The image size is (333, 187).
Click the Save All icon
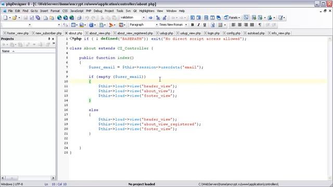click(x=38, y=18)
